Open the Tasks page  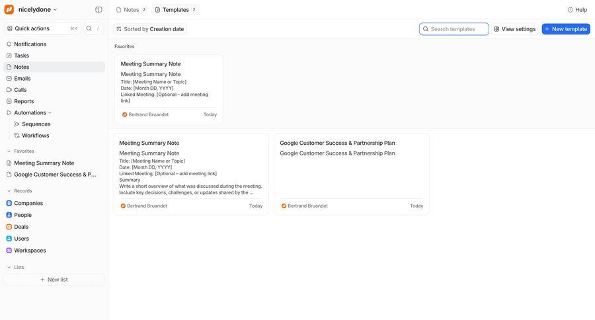click(x=21, y=56)
